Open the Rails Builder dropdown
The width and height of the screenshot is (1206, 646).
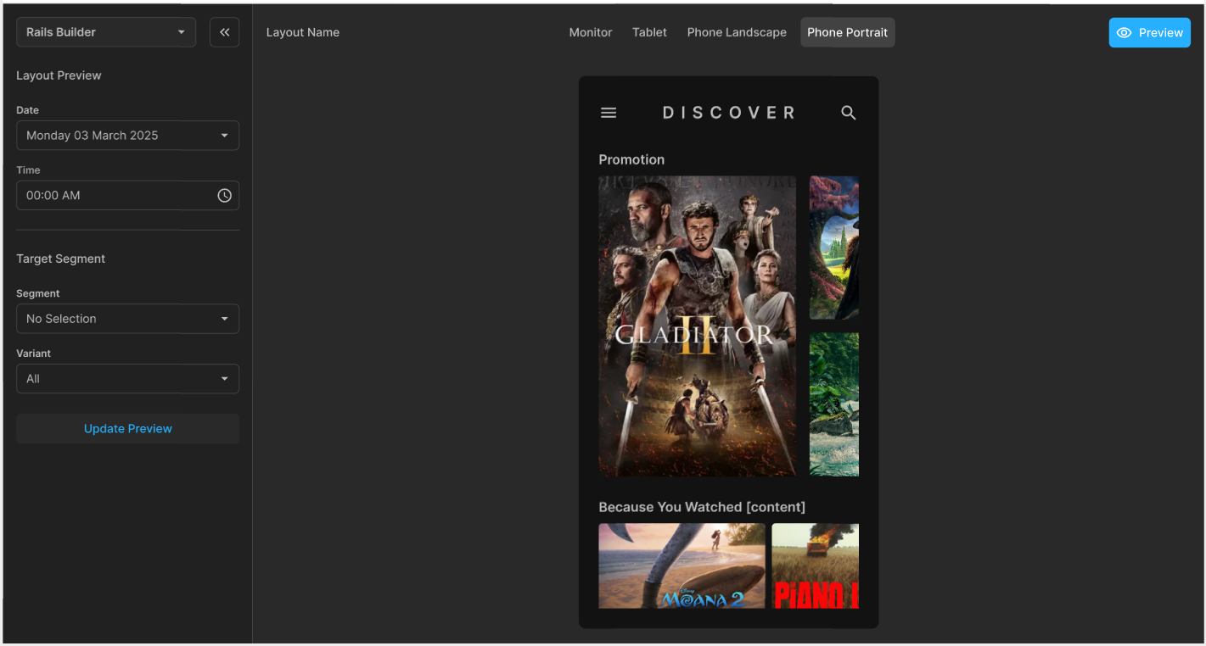pos(106,32)
